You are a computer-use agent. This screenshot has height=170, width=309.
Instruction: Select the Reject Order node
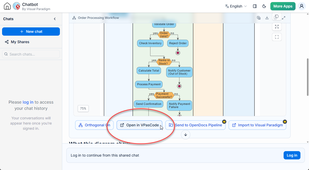pos(178,43)
